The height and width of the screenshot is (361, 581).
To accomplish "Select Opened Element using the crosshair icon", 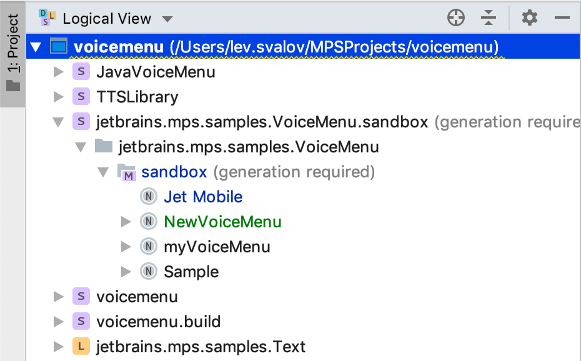I will pos(456,17).
